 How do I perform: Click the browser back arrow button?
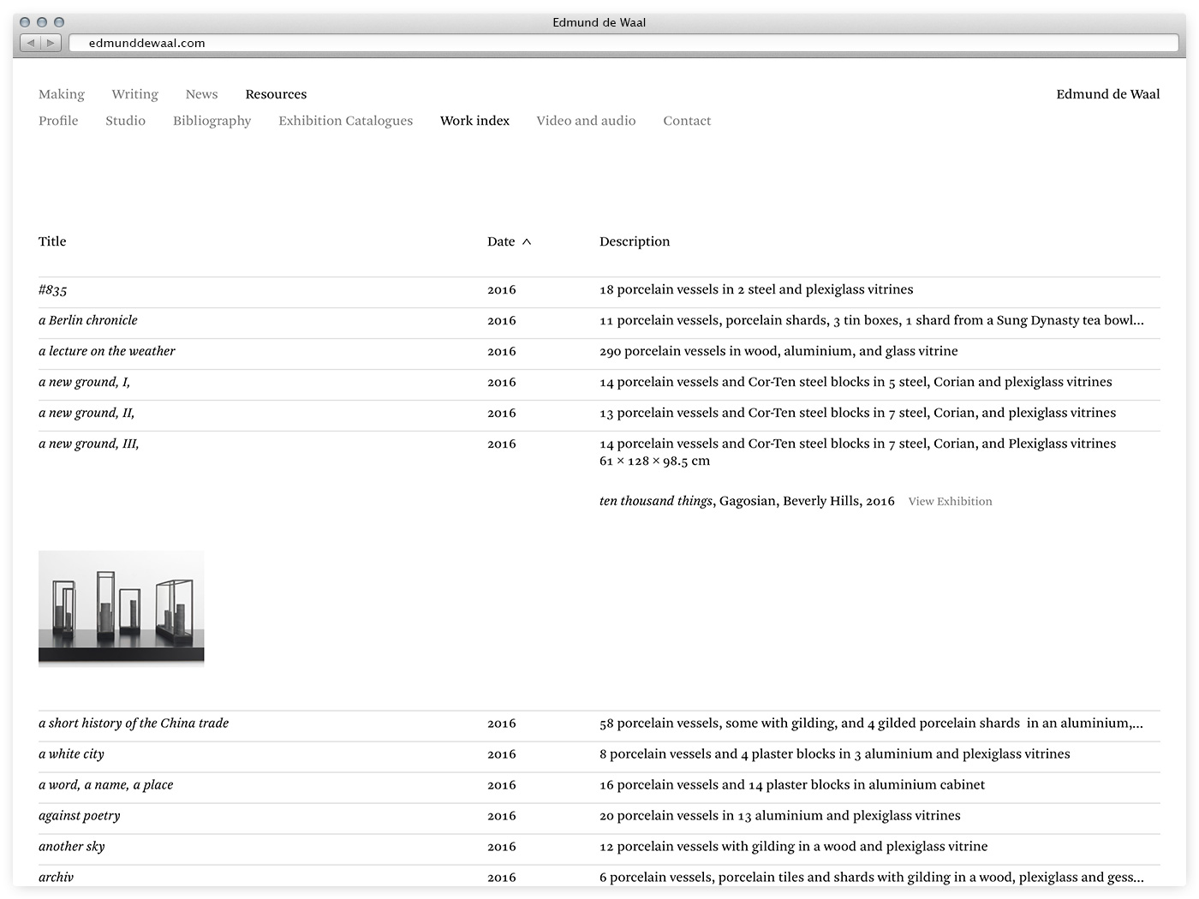pyautogui.click(x=31, y=43)
